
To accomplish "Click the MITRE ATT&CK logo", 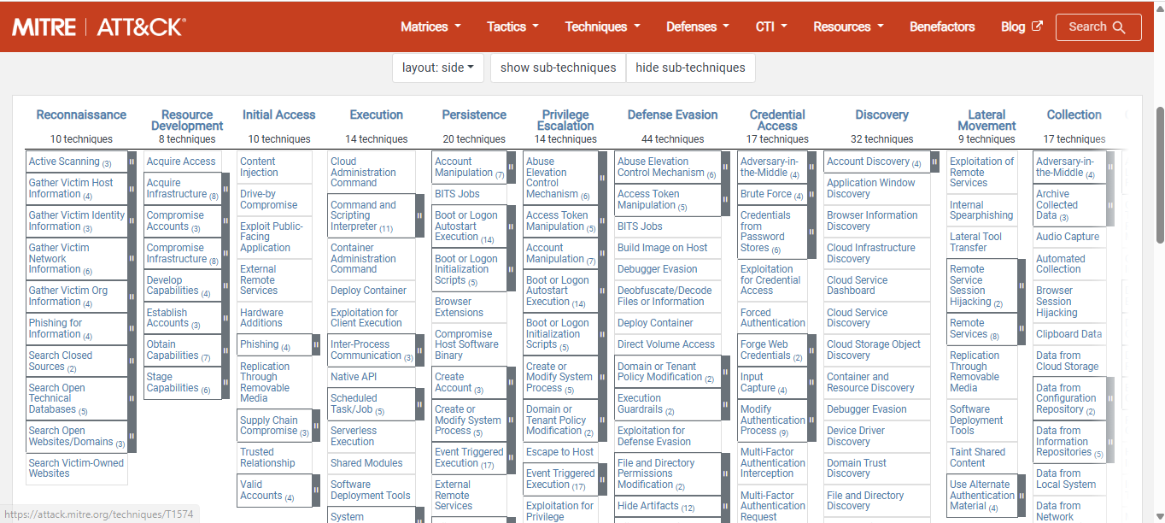I will [x=98, y=27].
